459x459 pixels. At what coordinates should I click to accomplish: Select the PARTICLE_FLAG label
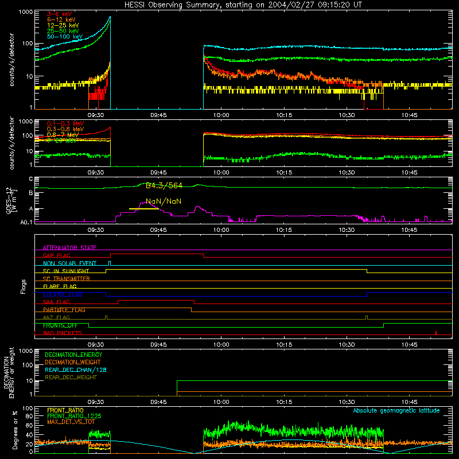(x=64, y=310)
